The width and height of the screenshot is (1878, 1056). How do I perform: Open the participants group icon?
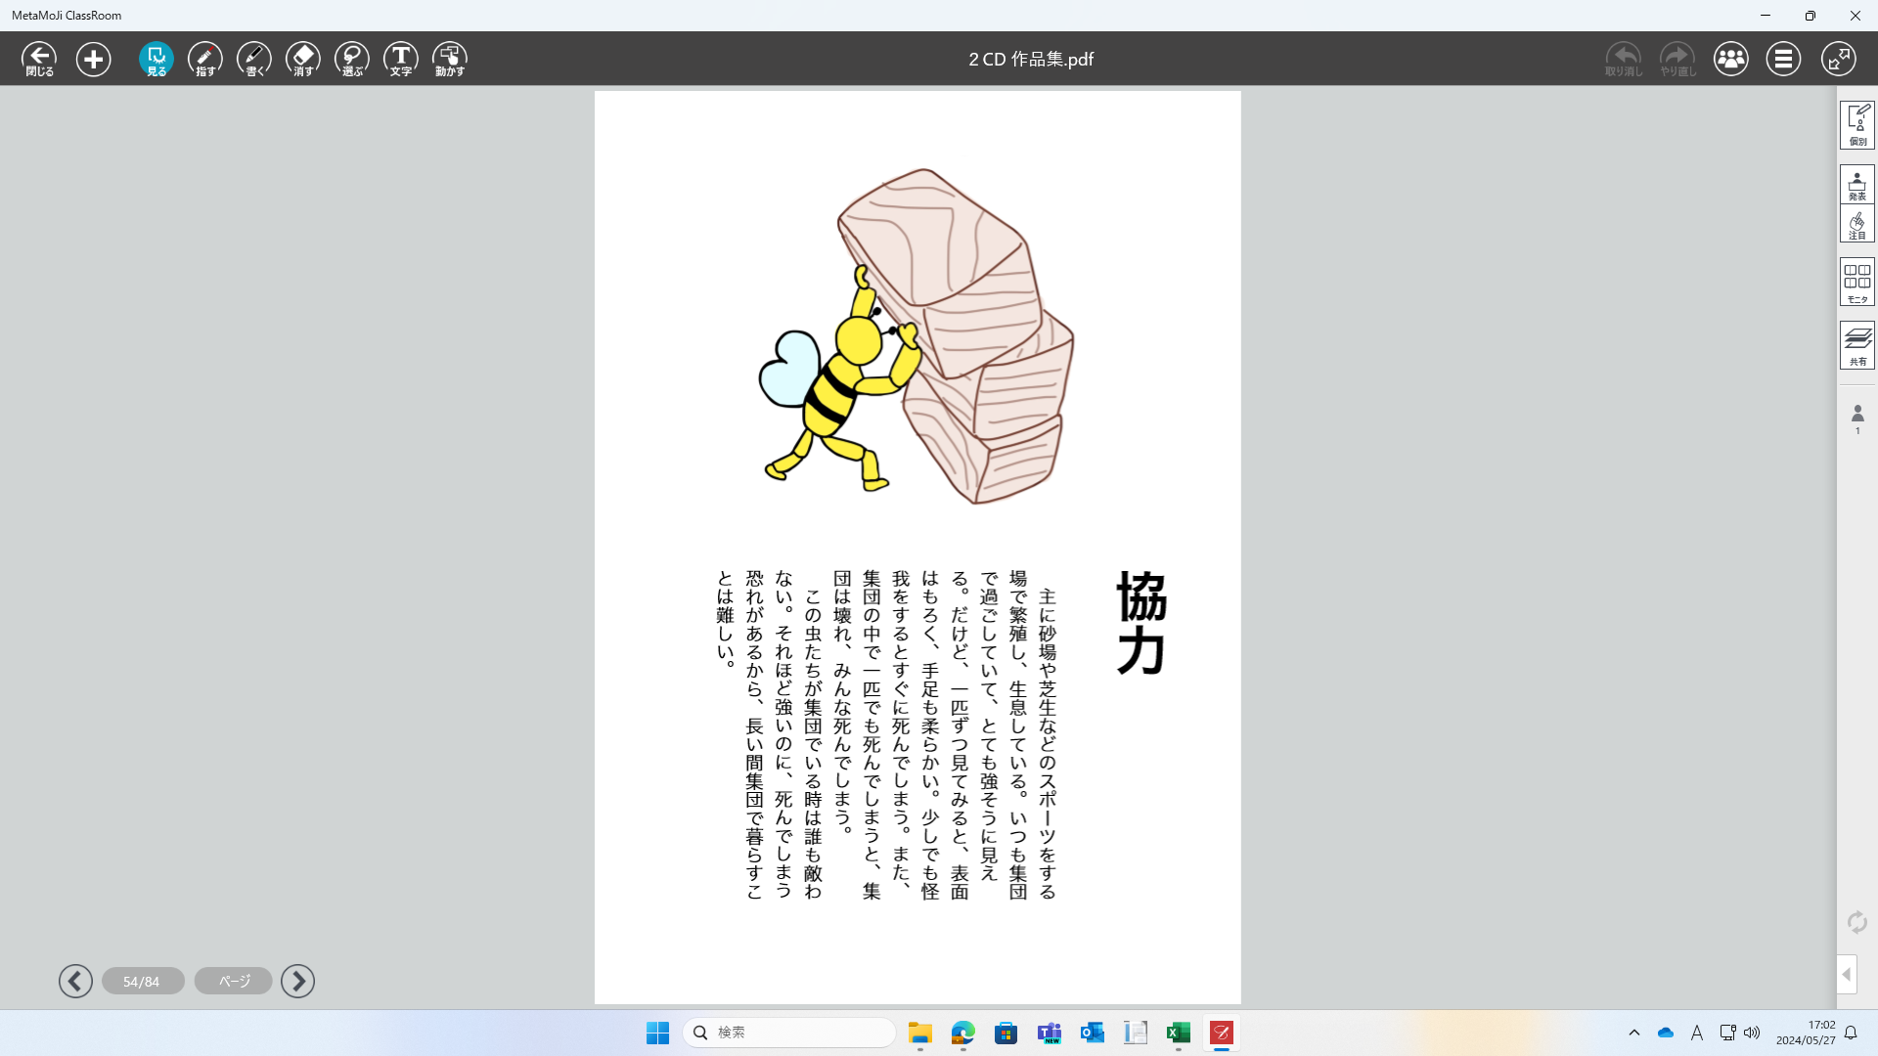[1730, 59]
